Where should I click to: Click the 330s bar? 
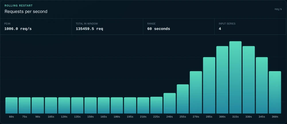click(x=249, y=80)
